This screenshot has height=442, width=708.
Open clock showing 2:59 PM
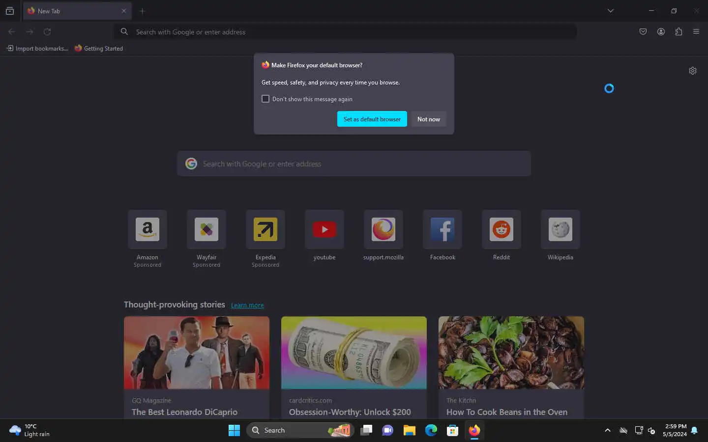[675, 430]
